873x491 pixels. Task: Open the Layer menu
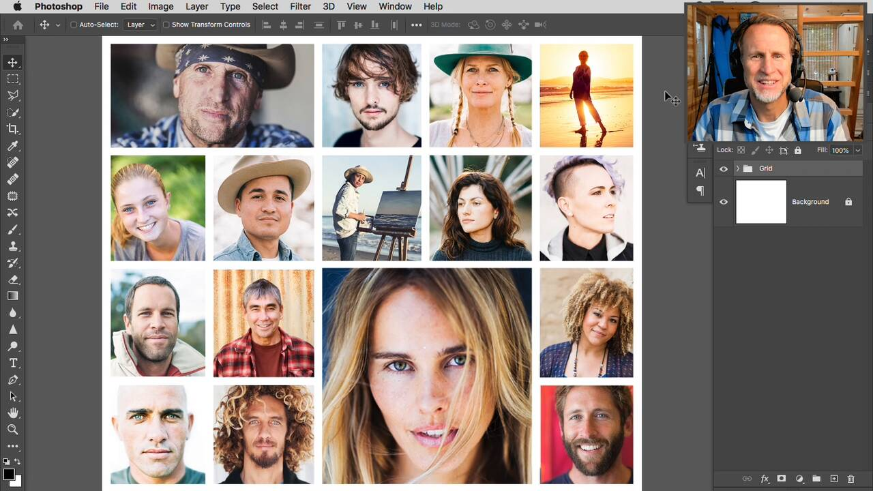click(x=196, y=6)
